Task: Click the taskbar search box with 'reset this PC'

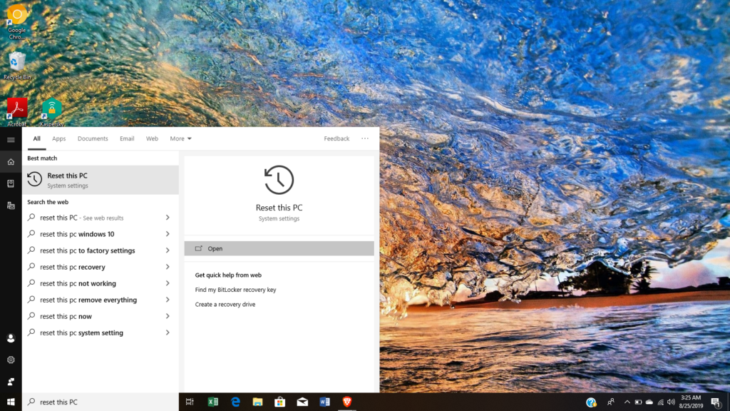Action: click(101, 402)
